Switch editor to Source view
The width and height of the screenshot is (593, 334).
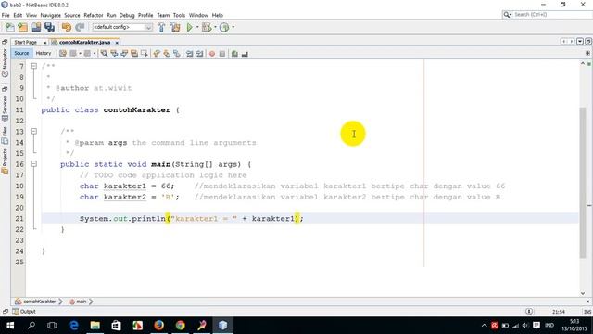[x=21, y=54]
